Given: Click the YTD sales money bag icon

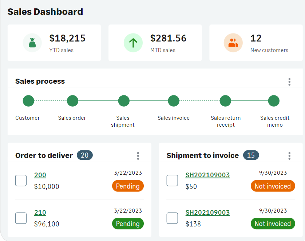Looking at the screenshot, I should coord(32,43).
